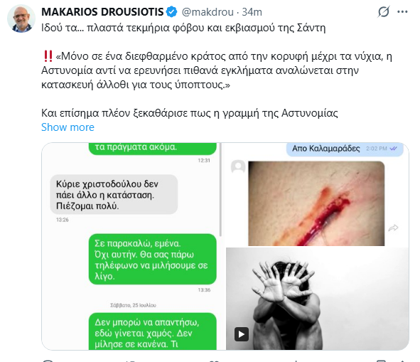
Task: Open Makarios Drousiotis profile avatar
Action: 21,18
